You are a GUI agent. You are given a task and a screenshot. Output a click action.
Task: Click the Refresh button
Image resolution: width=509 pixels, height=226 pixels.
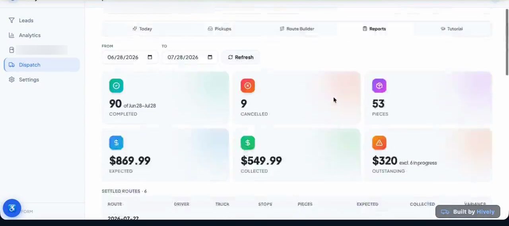click(241, 57)
